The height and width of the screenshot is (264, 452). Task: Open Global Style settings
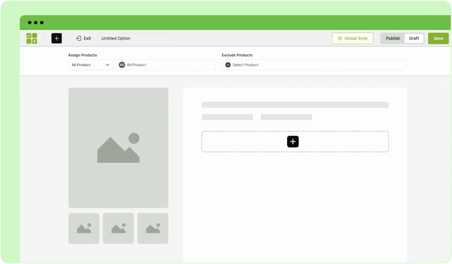(353, 38)
